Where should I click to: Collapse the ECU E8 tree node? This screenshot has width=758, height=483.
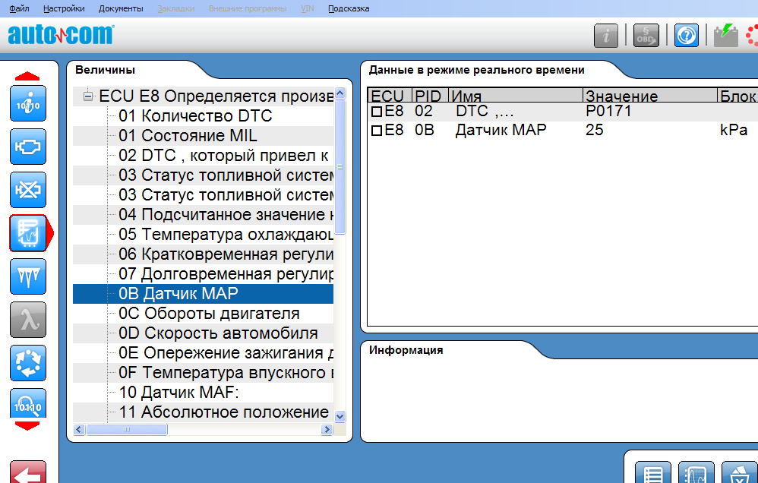click(88, 96)
